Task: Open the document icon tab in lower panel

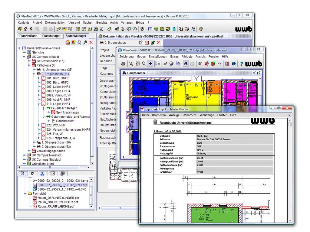Action: (x=22, y=174)
